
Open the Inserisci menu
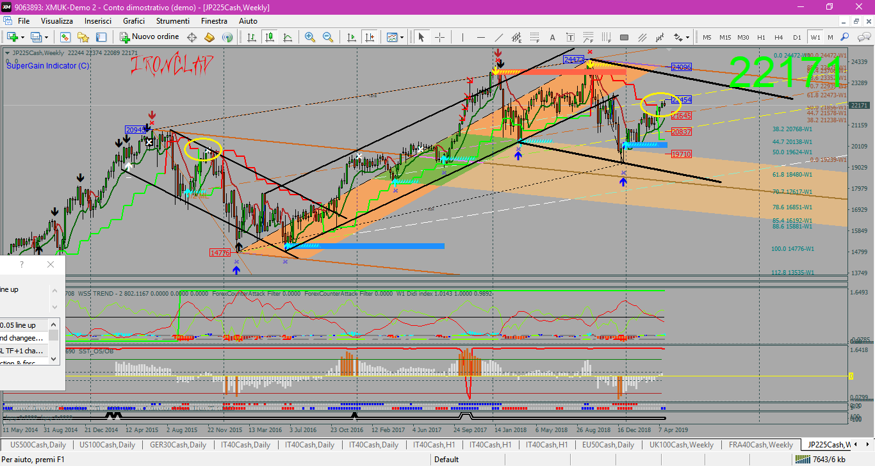[x=98, y=21]
